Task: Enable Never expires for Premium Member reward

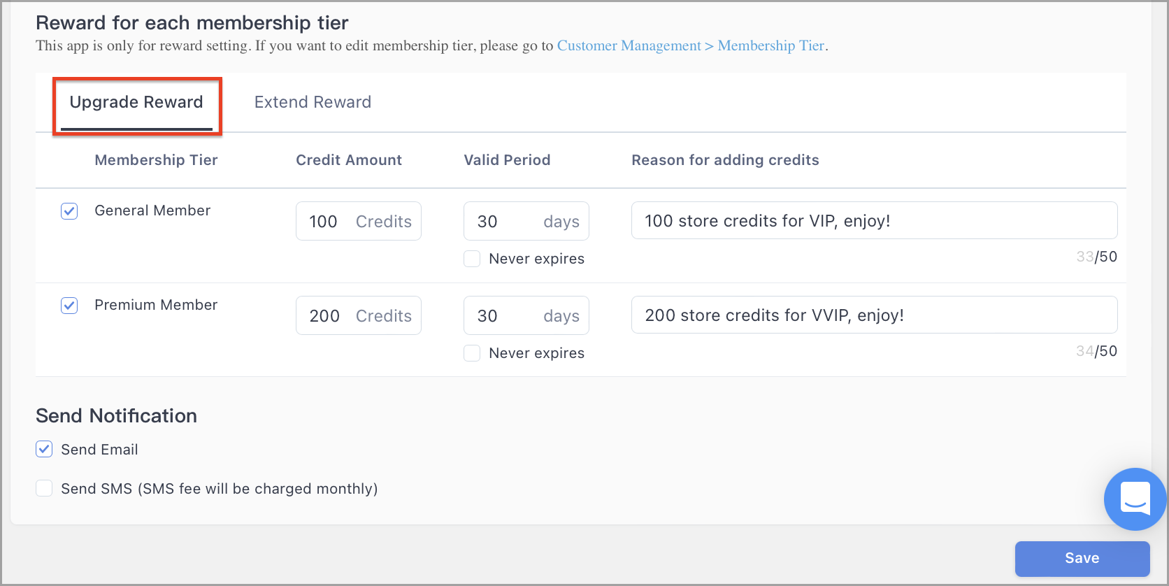Action: [472, 353]
